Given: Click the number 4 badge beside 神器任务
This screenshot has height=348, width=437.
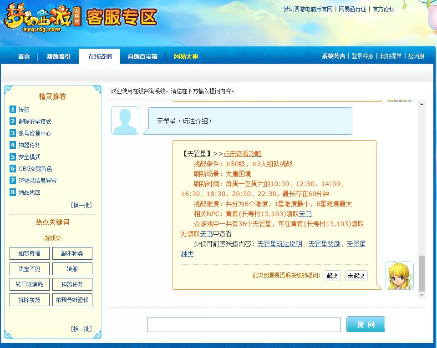Looking at the screenshot, I should [x=13, y=145].
